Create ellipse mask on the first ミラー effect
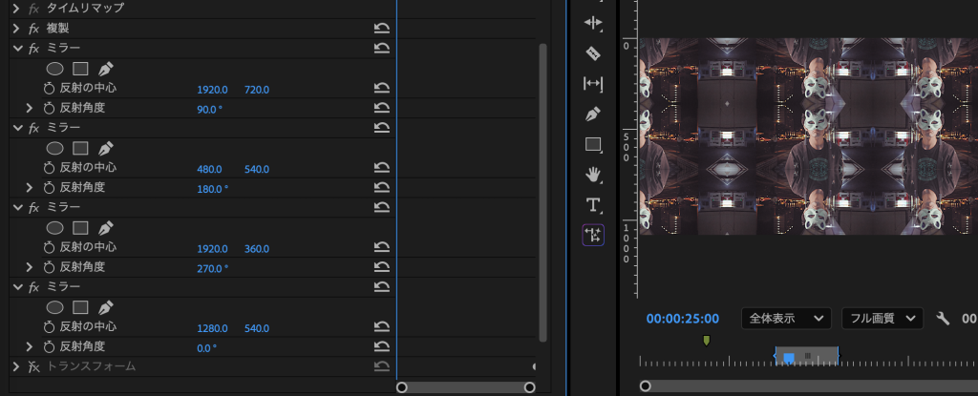The height and width of the screenshot is (396, 978). click(x=55, y=69)
